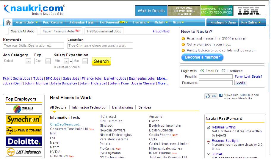Click the Larsen & Toubro logo
The height and width of the screenshot is (160, 271).
coord(24,131)
